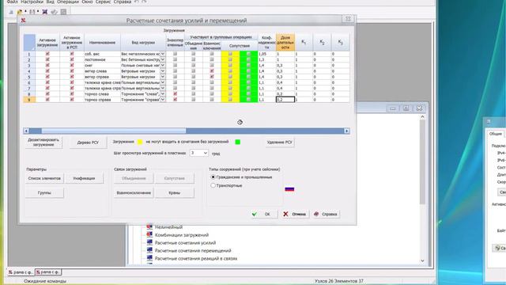
Task: Expand load type dropdown for row снег
Action: tap(163, 65)
